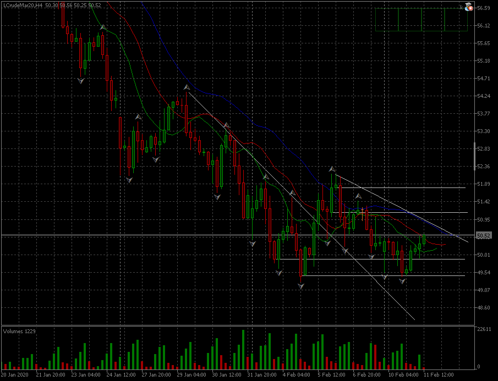This screenshot has width=498, height=381.
Task: Click the highlighted 50.52 current price label
Action: pos(484,236)
